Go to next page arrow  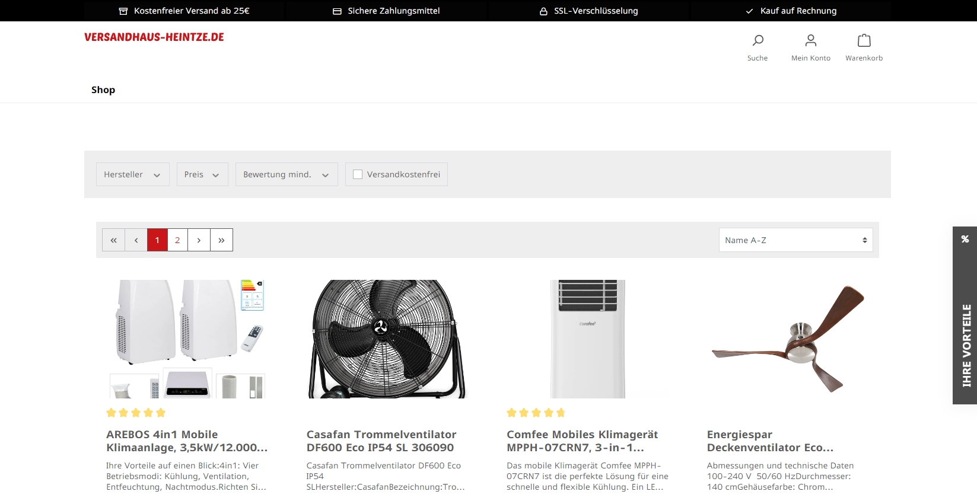click(x=199, y=240)
